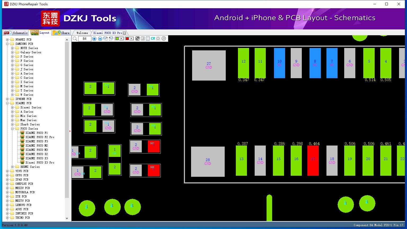407x229 pixels.
Task: Select red pad of component 508
Action: tap(154, 170)
